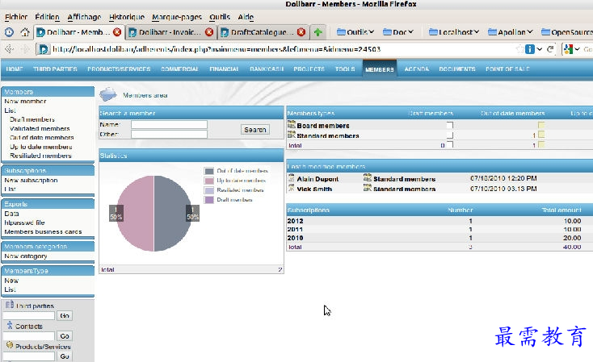Go to the Home top menu
Viewport: 593px width, 362px height.
tap(15, 69)
